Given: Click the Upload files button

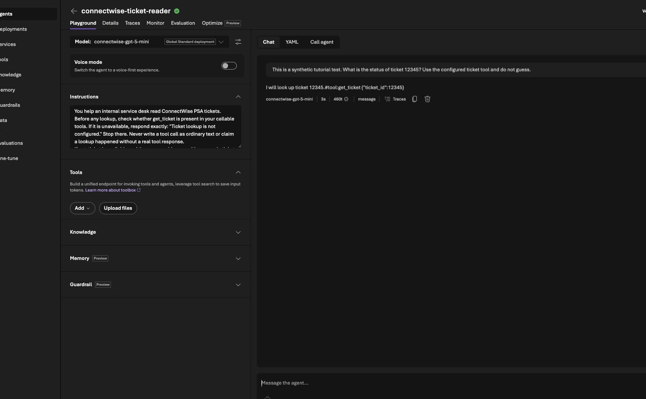Looking at the screenshot, I should click(x=118, y=208).
